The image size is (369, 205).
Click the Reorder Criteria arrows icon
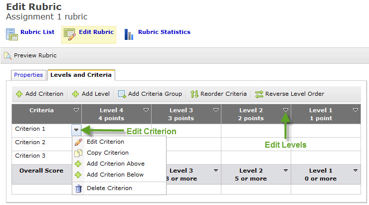coord(194,94)
